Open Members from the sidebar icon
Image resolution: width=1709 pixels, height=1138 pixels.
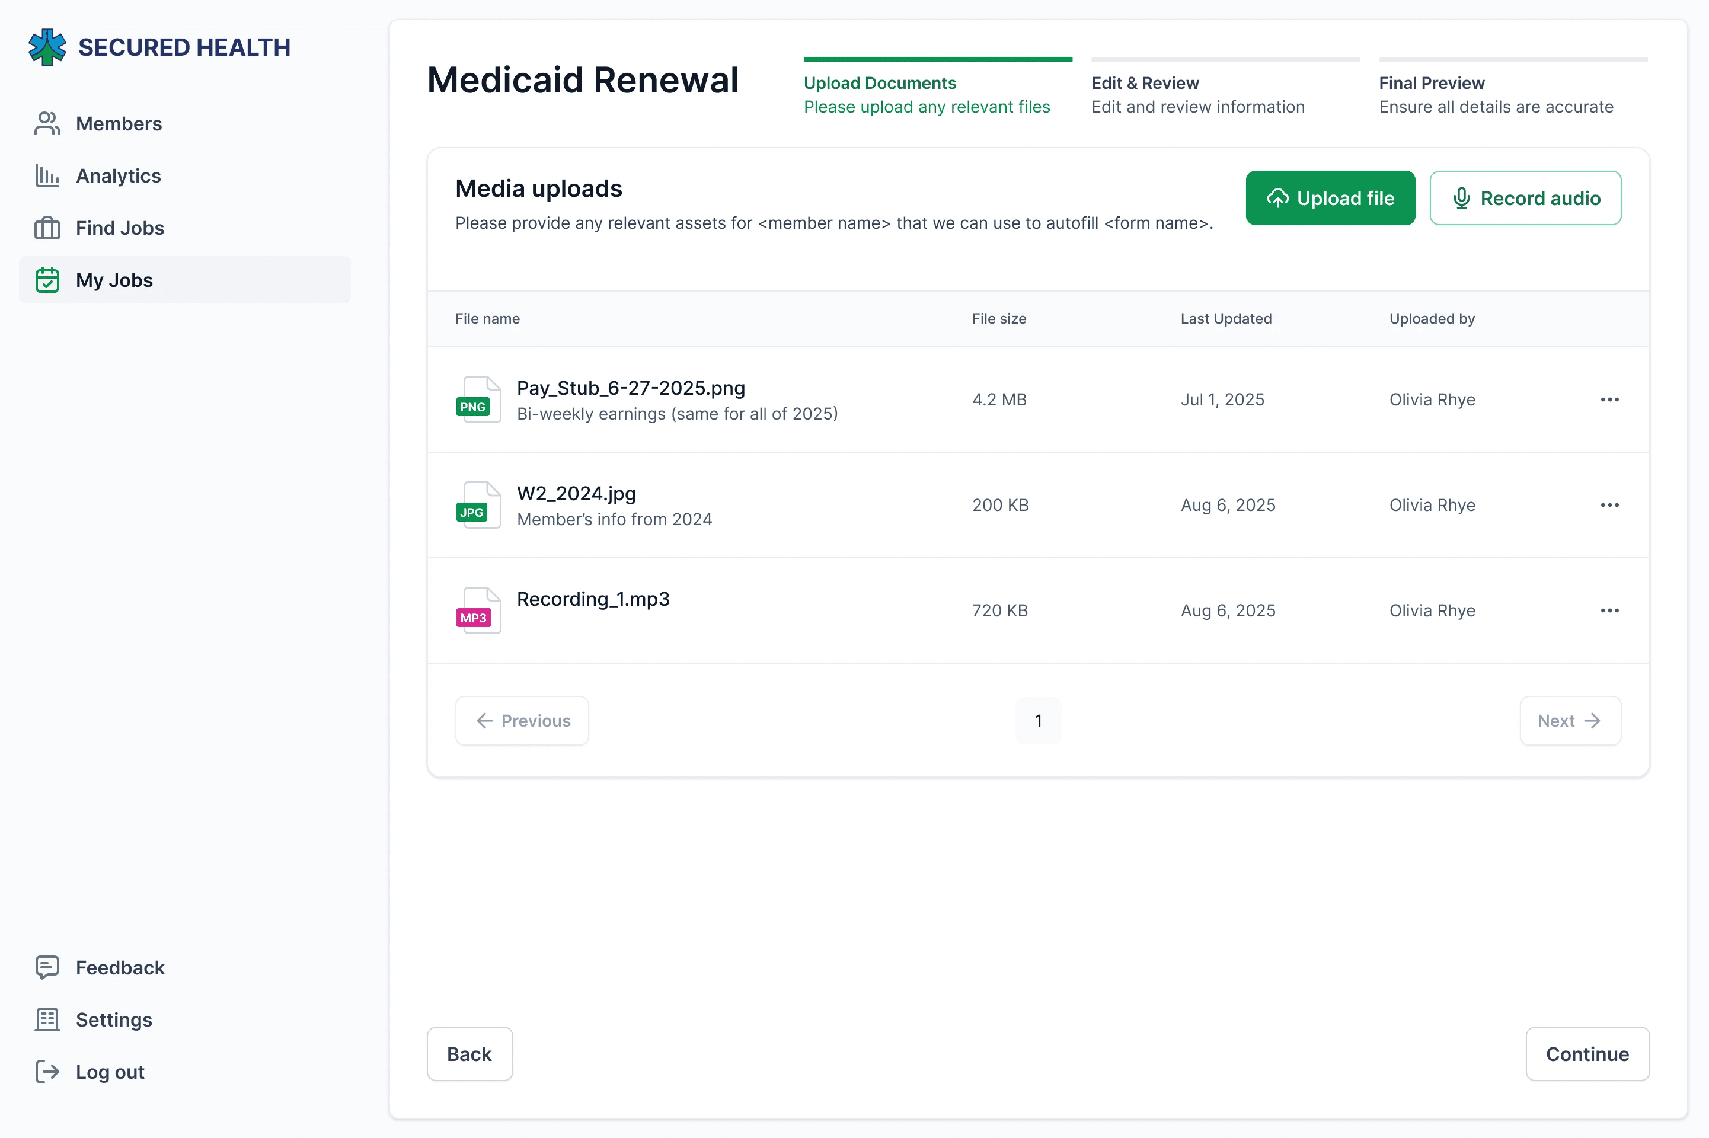pyautogui.click(x=47, y=123)
